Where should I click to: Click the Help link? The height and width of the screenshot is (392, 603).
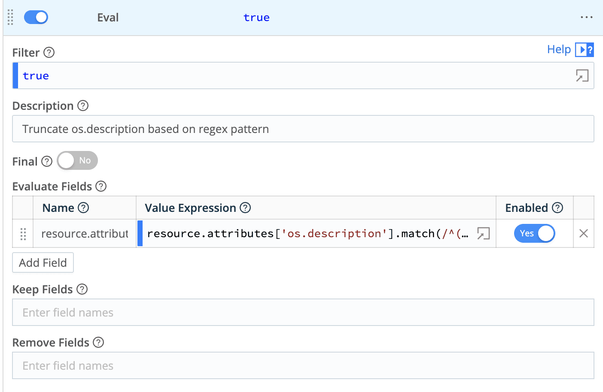pyautogui.click(x=558, y=50)
